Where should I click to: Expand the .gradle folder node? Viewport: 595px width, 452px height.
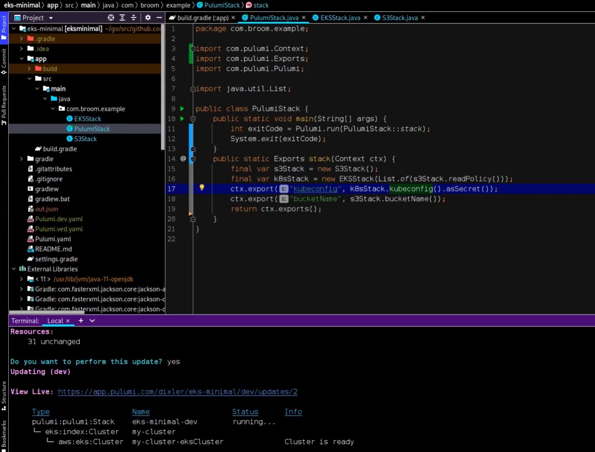21,39
